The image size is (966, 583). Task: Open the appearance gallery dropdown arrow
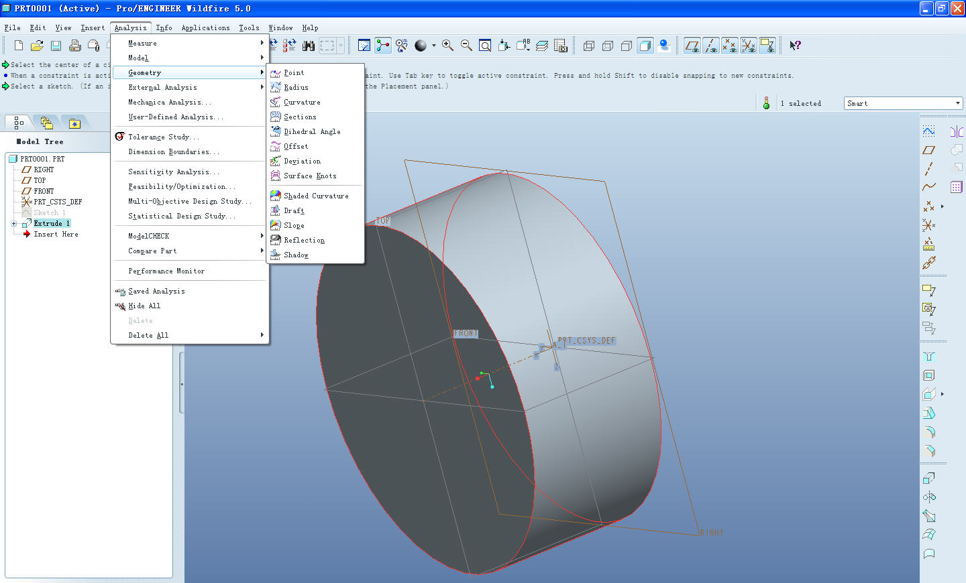[x=434, y=46]
